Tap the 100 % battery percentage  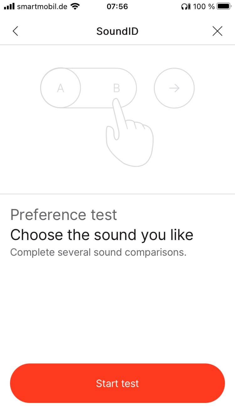coord(204,7)
